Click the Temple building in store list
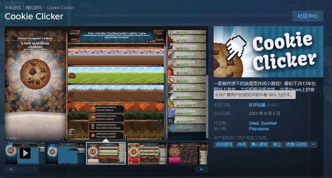The height and width of the screenshot is (178, 332). coord(187,38)
